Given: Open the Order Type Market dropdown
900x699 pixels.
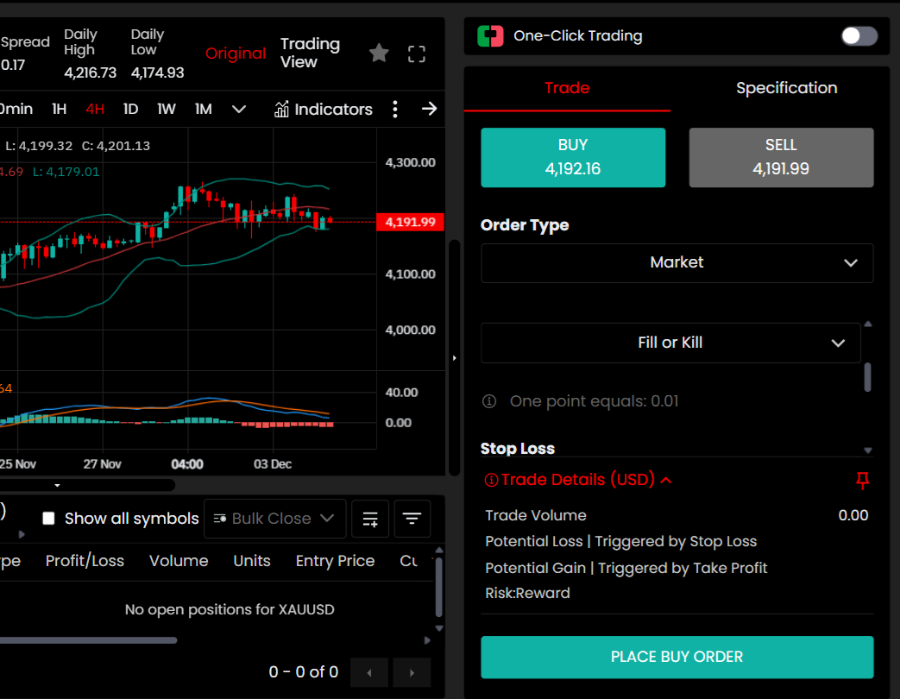Looking at the screenshot, I should point(677,263).
